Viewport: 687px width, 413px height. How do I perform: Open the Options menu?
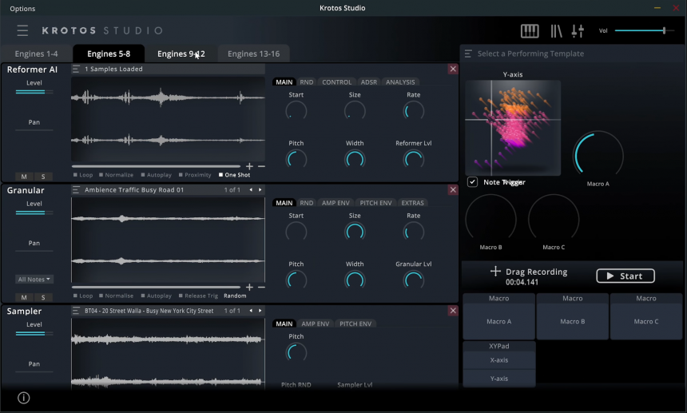click(22, 8)
